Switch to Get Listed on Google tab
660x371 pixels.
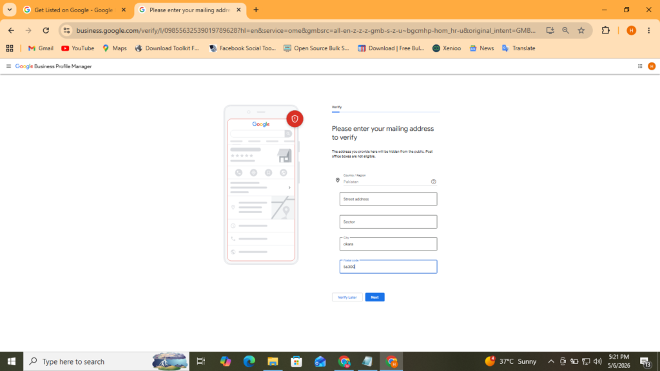pyautogui.click(x=73, y=10)
